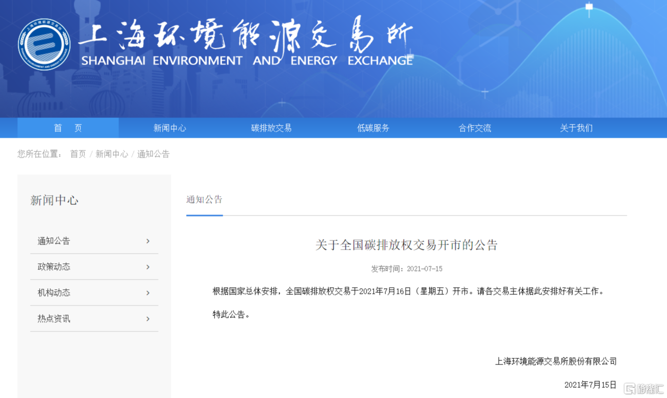Go to 首页 via the breadcrumb
The height and width of the screenshot is (398, 667).
(78, 154)
